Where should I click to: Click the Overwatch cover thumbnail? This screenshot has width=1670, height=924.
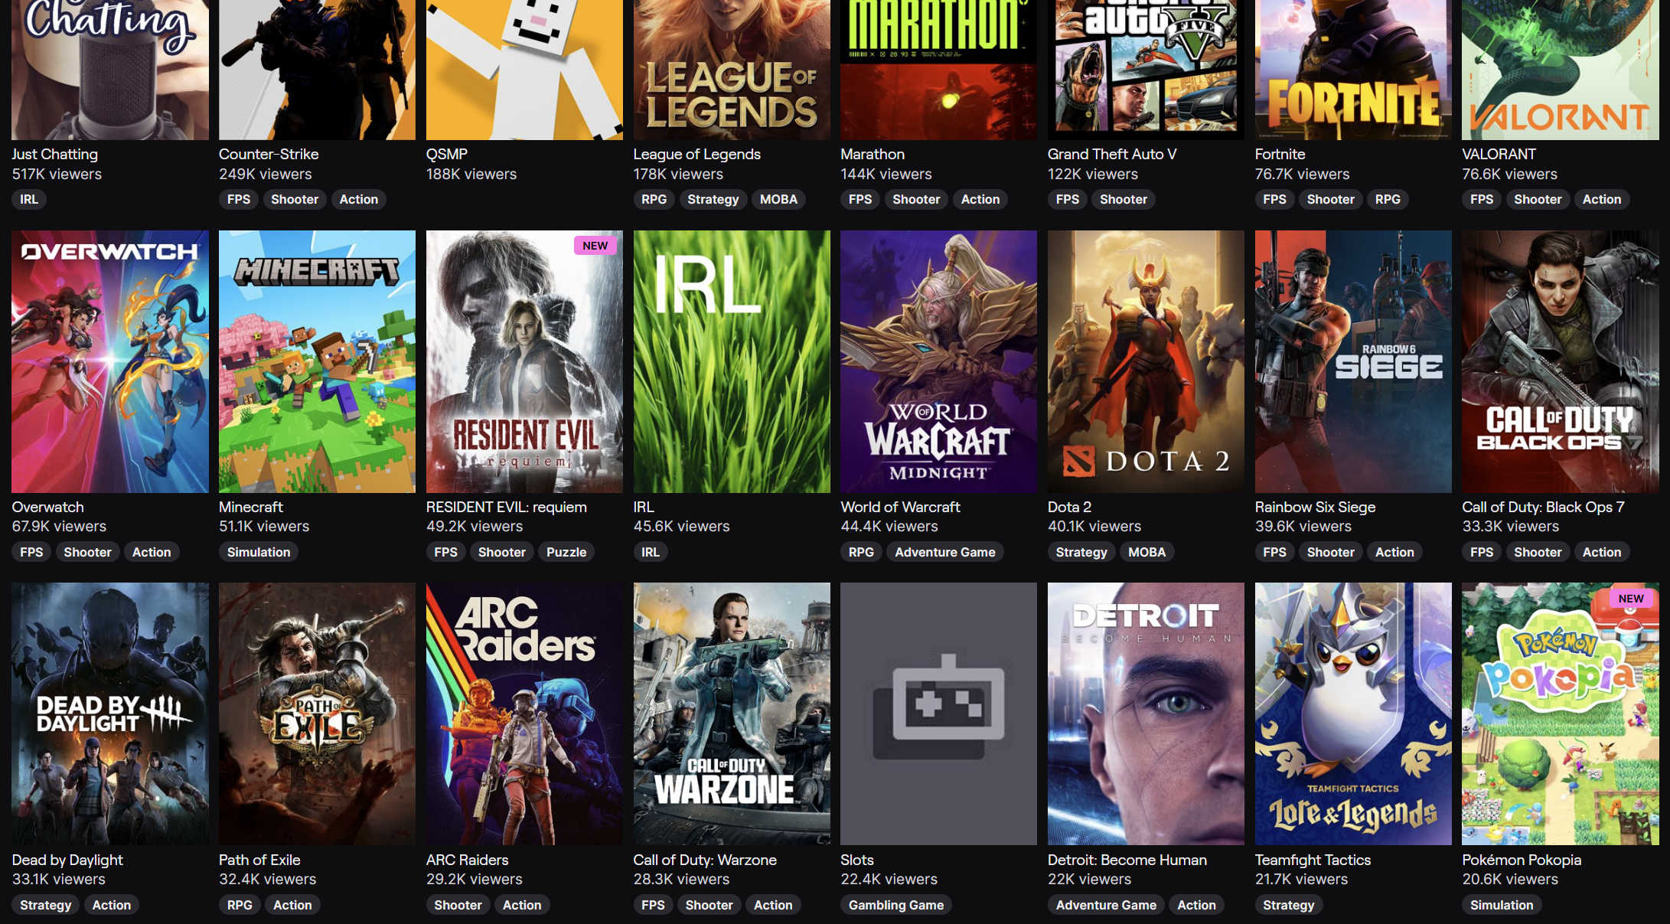110,361
